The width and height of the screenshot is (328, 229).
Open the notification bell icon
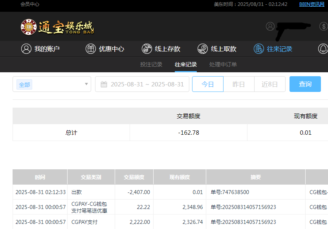point(322,49)
